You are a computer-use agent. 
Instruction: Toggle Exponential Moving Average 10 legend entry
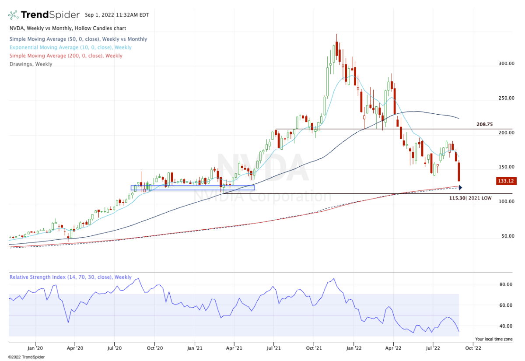click(70, 47)
